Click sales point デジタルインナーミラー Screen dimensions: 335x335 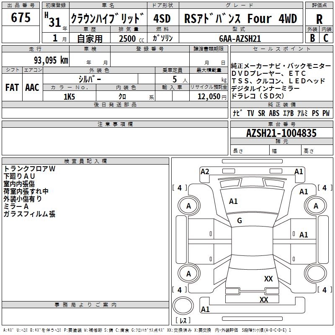click(x=265, y=88)
